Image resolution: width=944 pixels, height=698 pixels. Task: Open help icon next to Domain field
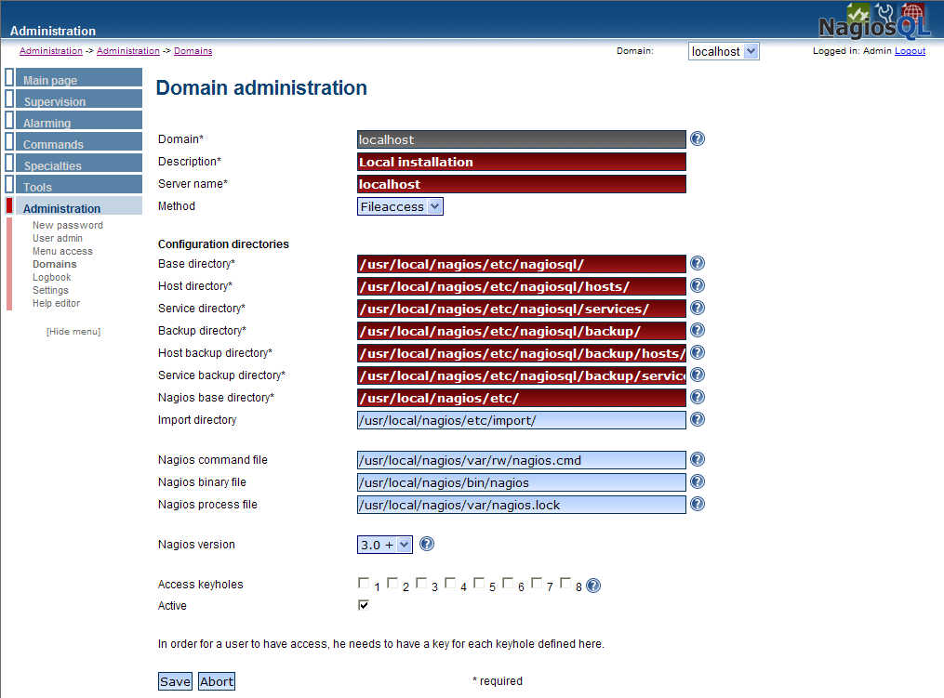pos(698,139)
